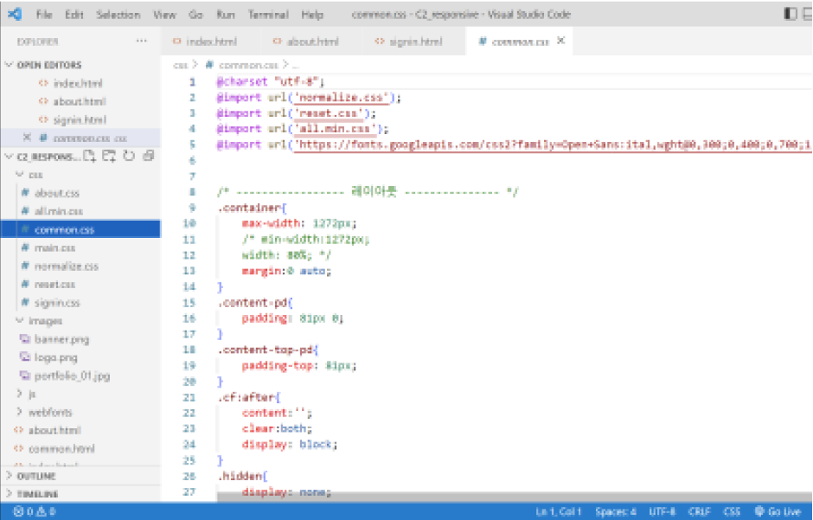Click the VS Code logo icon
The width and height of the screenshot is (813, 520).
[x=15, y=14]
